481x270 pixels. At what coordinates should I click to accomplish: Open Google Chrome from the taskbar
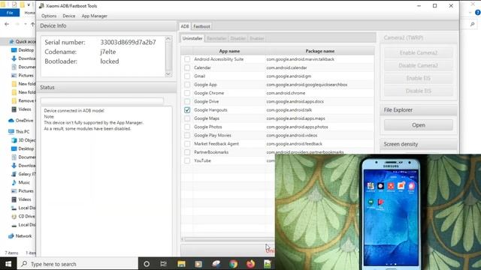[234, 263]
